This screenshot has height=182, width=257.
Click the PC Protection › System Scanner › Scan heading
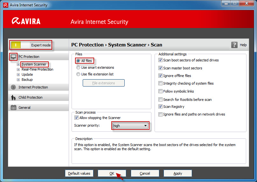click(117, 45)
